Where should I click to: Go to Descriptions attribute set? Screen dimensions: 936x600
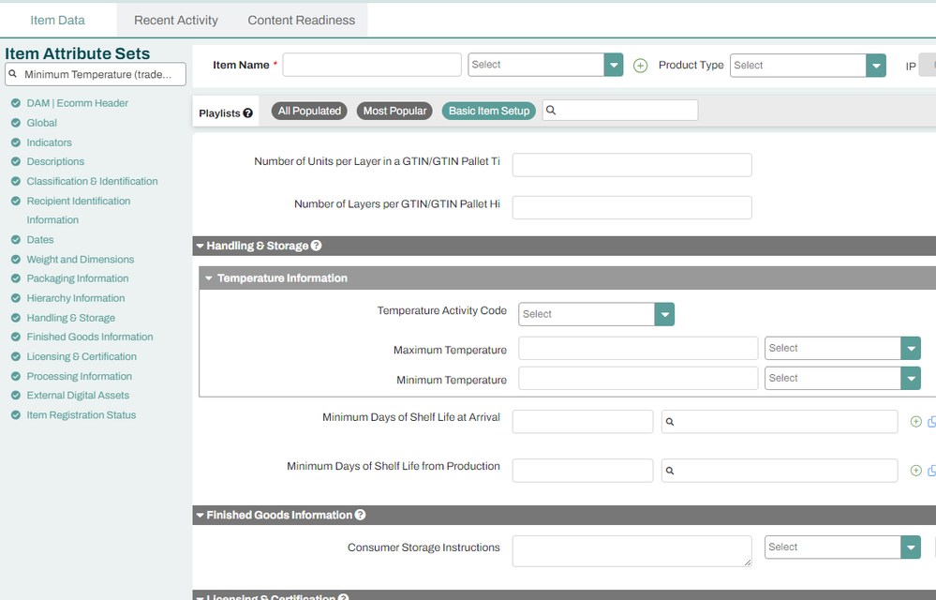[x=55, y=162]
